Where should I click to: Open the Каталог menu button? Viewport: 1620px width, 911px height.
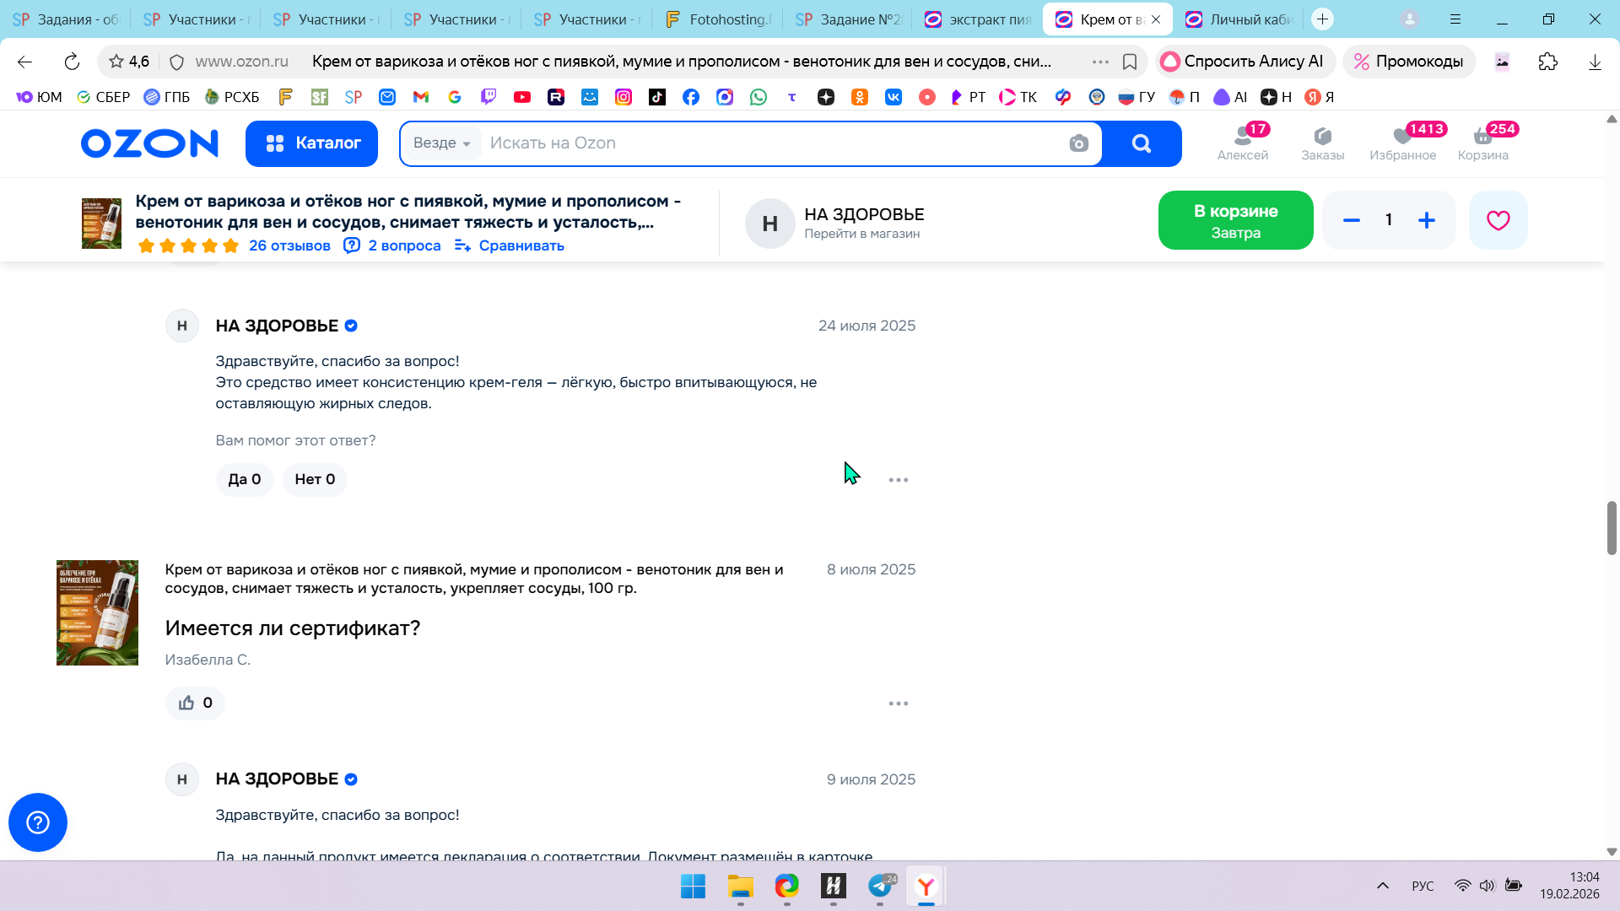311,143
